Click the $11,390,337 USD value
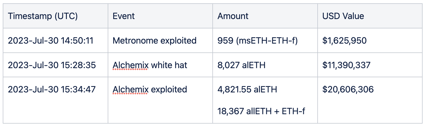 pyautogui.click(x=346, y=65)
